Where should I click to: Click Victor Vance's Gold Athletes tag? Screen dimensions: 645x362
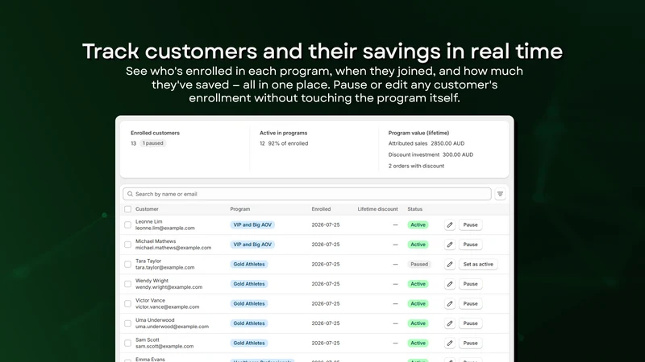click(249, 304)
